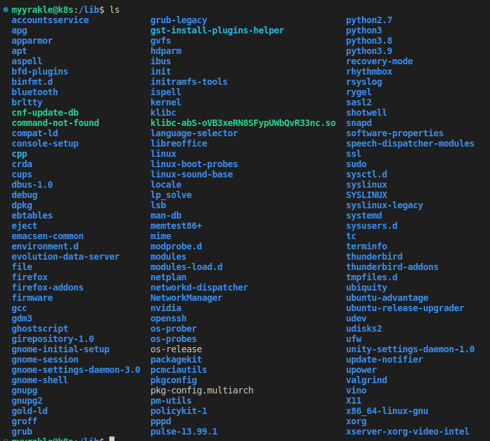This screenshot has width=490, height=441.
Task: Click 'gnome-initial-setup' in the list
Action: pyautogui.click(x=60, y=350)
